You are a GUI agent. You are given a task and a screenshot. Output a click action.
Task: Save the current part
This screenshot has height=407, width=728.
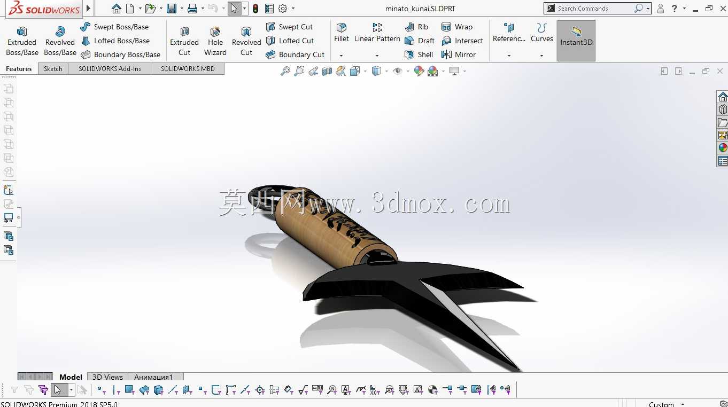(x=172, y=9)
